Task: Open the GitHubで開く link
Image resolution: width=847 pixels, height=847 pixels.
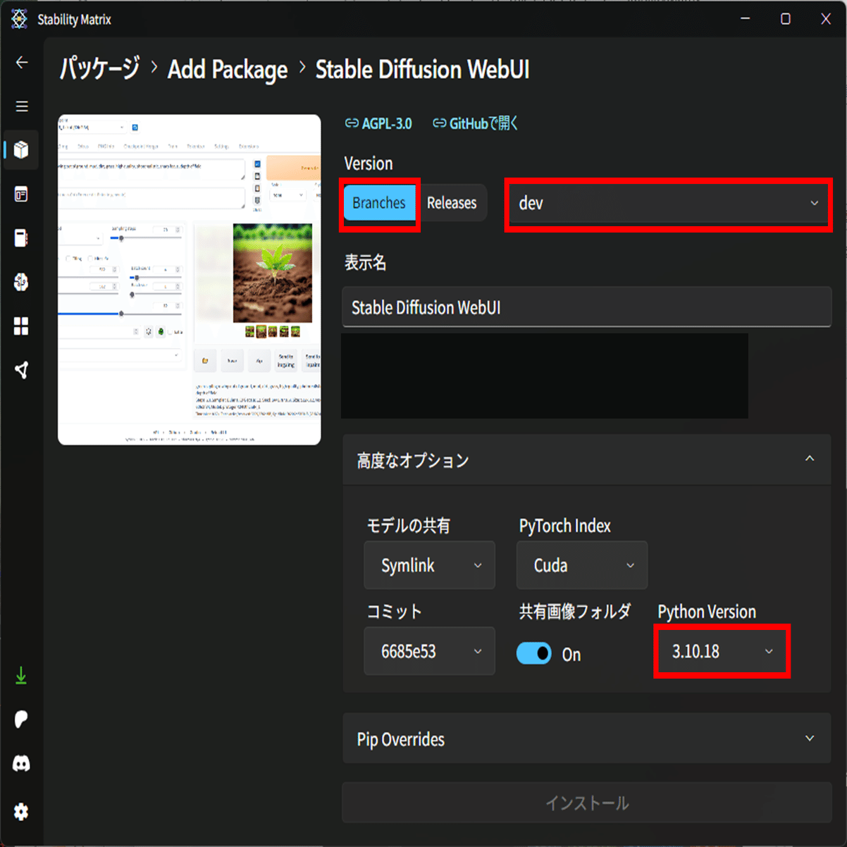Action: 476,123
